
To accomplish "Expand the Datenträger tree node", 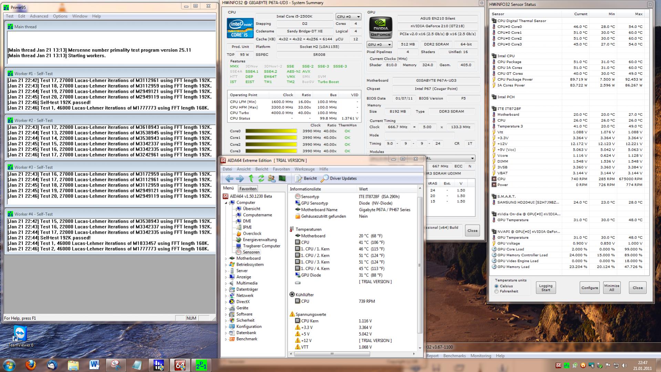I will coord(226,290).
